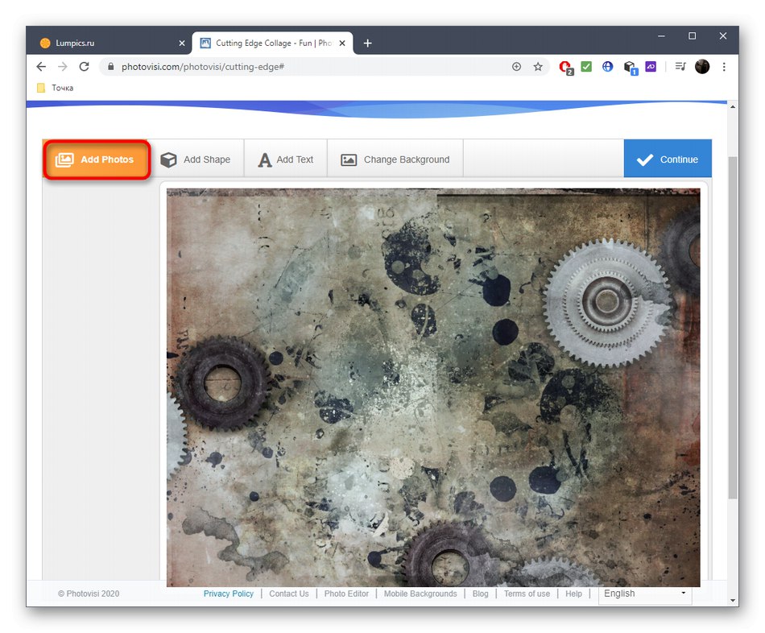
Task: Minimize the browser window
Action: tap(661, 36)
